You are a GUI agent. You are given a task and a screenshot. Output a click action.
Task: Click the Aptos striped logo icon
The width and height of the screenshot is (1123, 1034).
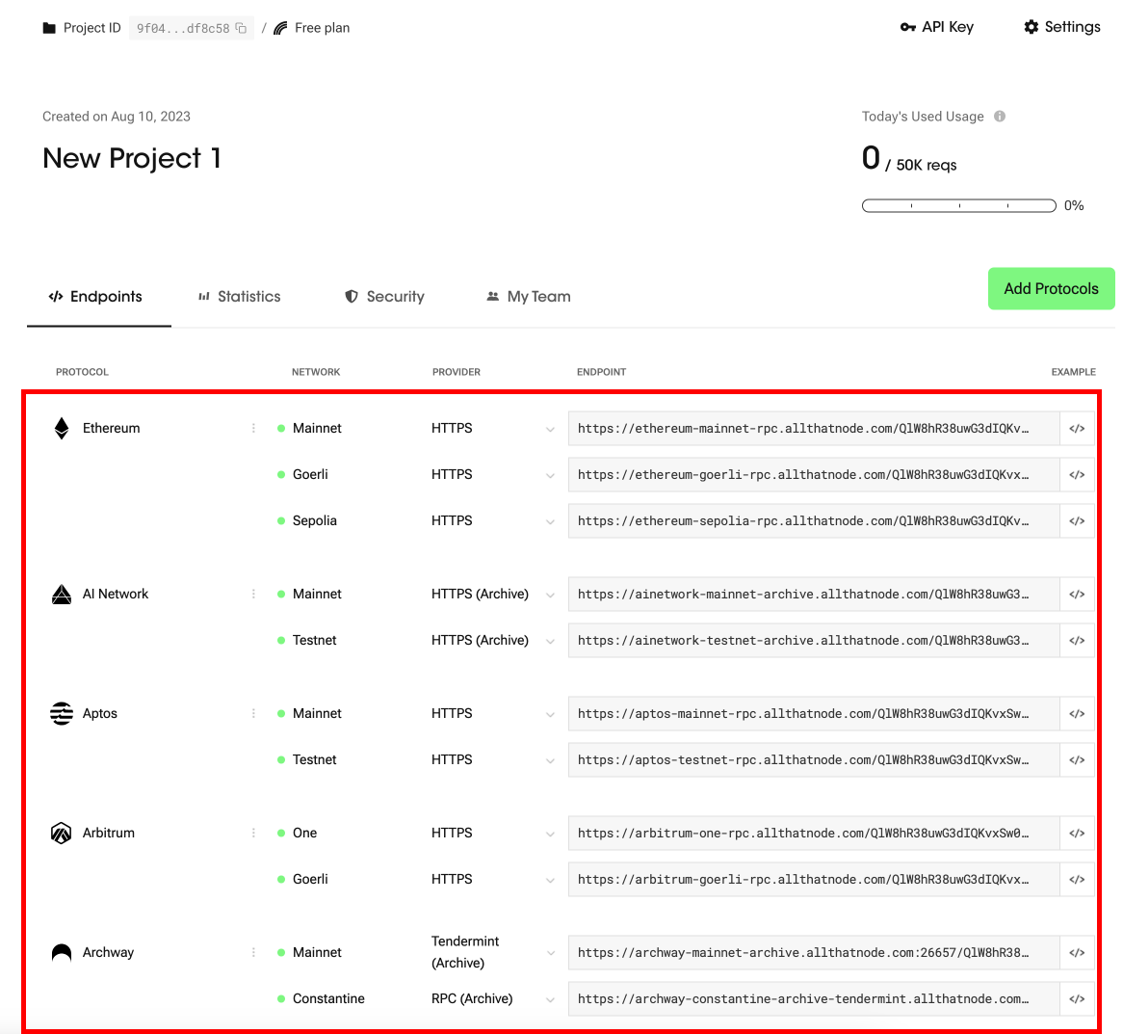62,714
